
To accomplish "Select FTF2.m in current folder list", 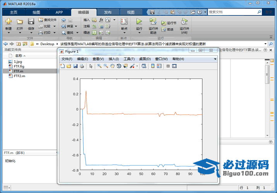I will tap(19, 76).
